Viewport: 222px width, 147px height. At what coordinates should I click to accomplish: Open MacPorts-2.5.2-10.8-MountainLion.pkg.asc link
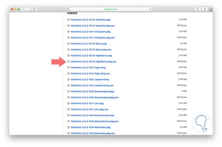[95, 121]
